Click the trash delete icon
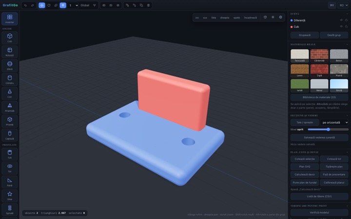Viewport: 351px width, 219px height. 148,5
